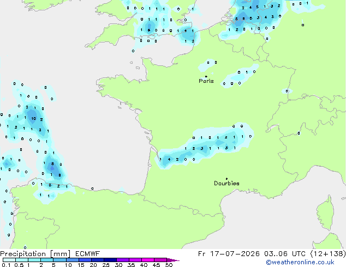Viewport: 346px width, 267px height.
Task: Click the legend value label '25'
Action: point(106,265)
